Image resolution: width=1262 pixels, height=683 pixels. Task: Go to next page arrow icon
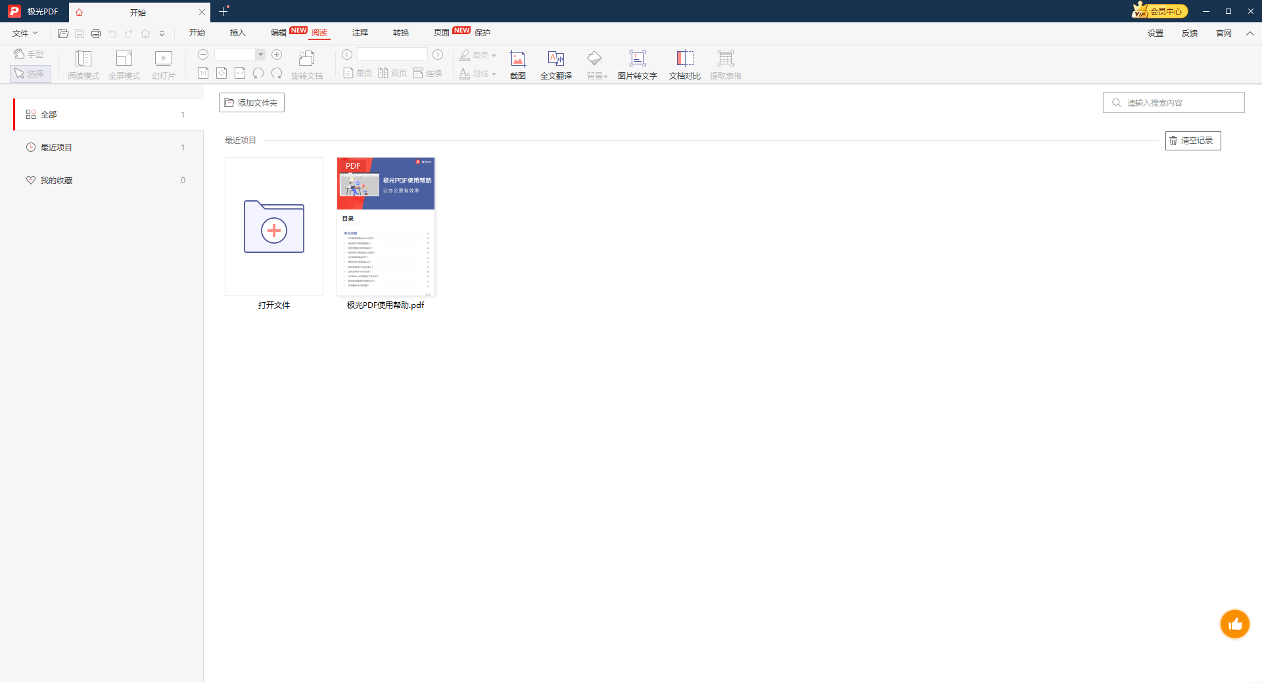pos(438,55)
